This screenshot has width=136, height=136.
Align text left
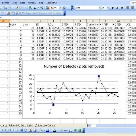(128, 8)
